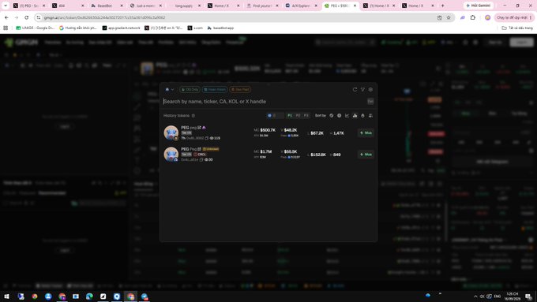Image resolution: width=537 pixels, height=302 pixels.
Task: Open the PEG token avatar with $500.7K market cap
Action: pyautogui.click(x=171, y=133)
